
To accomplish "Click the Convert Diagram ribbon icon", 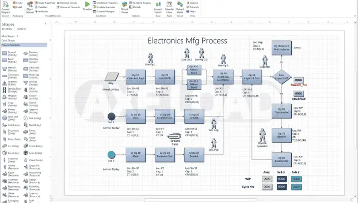I will coord(6,7).
